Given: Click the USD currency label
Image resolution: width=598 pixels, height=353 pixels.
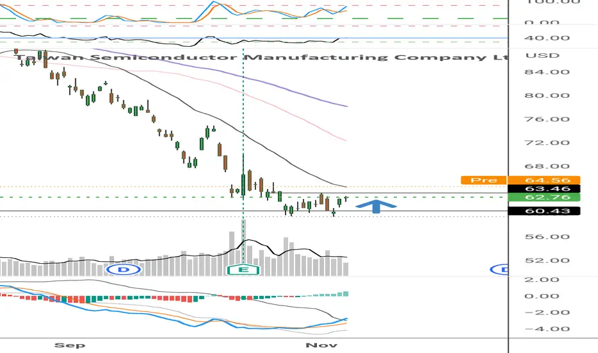Looking at the screenshot, I should (542, 55).
